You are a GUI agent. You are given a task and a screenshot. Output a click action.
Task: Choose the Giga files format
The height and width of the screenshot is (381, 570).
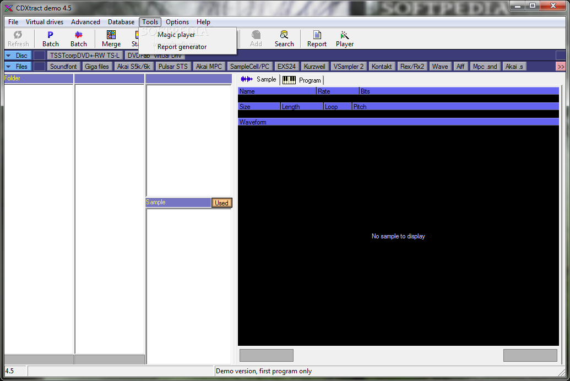tap(97, 67)
